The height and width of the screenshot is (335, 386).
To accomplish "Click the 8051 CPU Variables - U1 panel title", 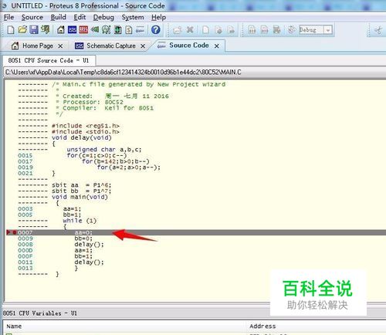I will click(40, 313).
